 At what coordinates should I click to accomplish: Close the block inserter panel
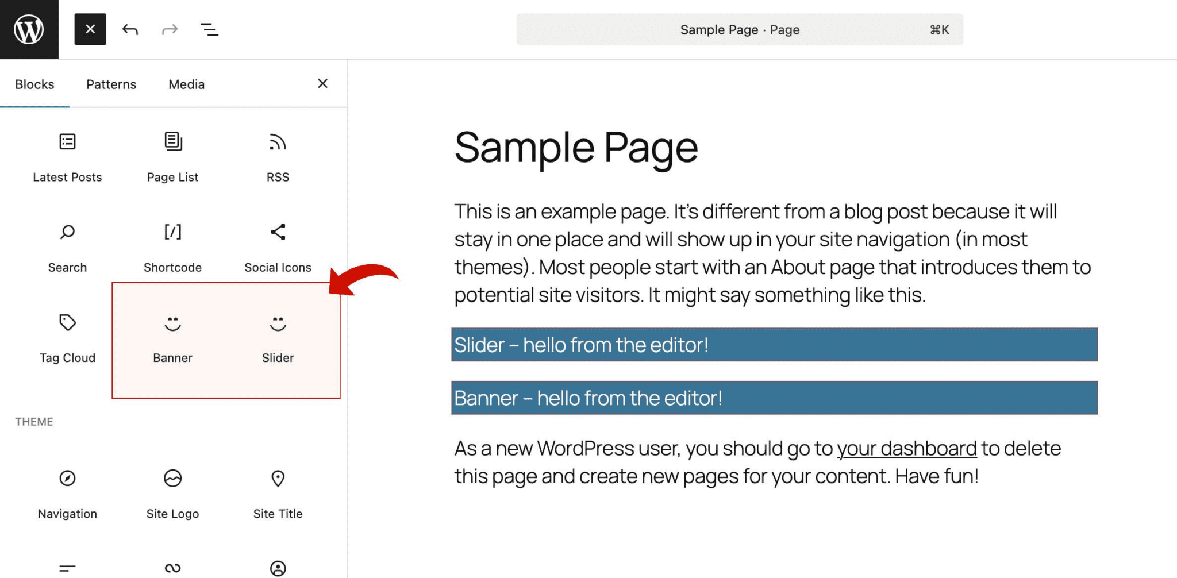tap(322, 84)
